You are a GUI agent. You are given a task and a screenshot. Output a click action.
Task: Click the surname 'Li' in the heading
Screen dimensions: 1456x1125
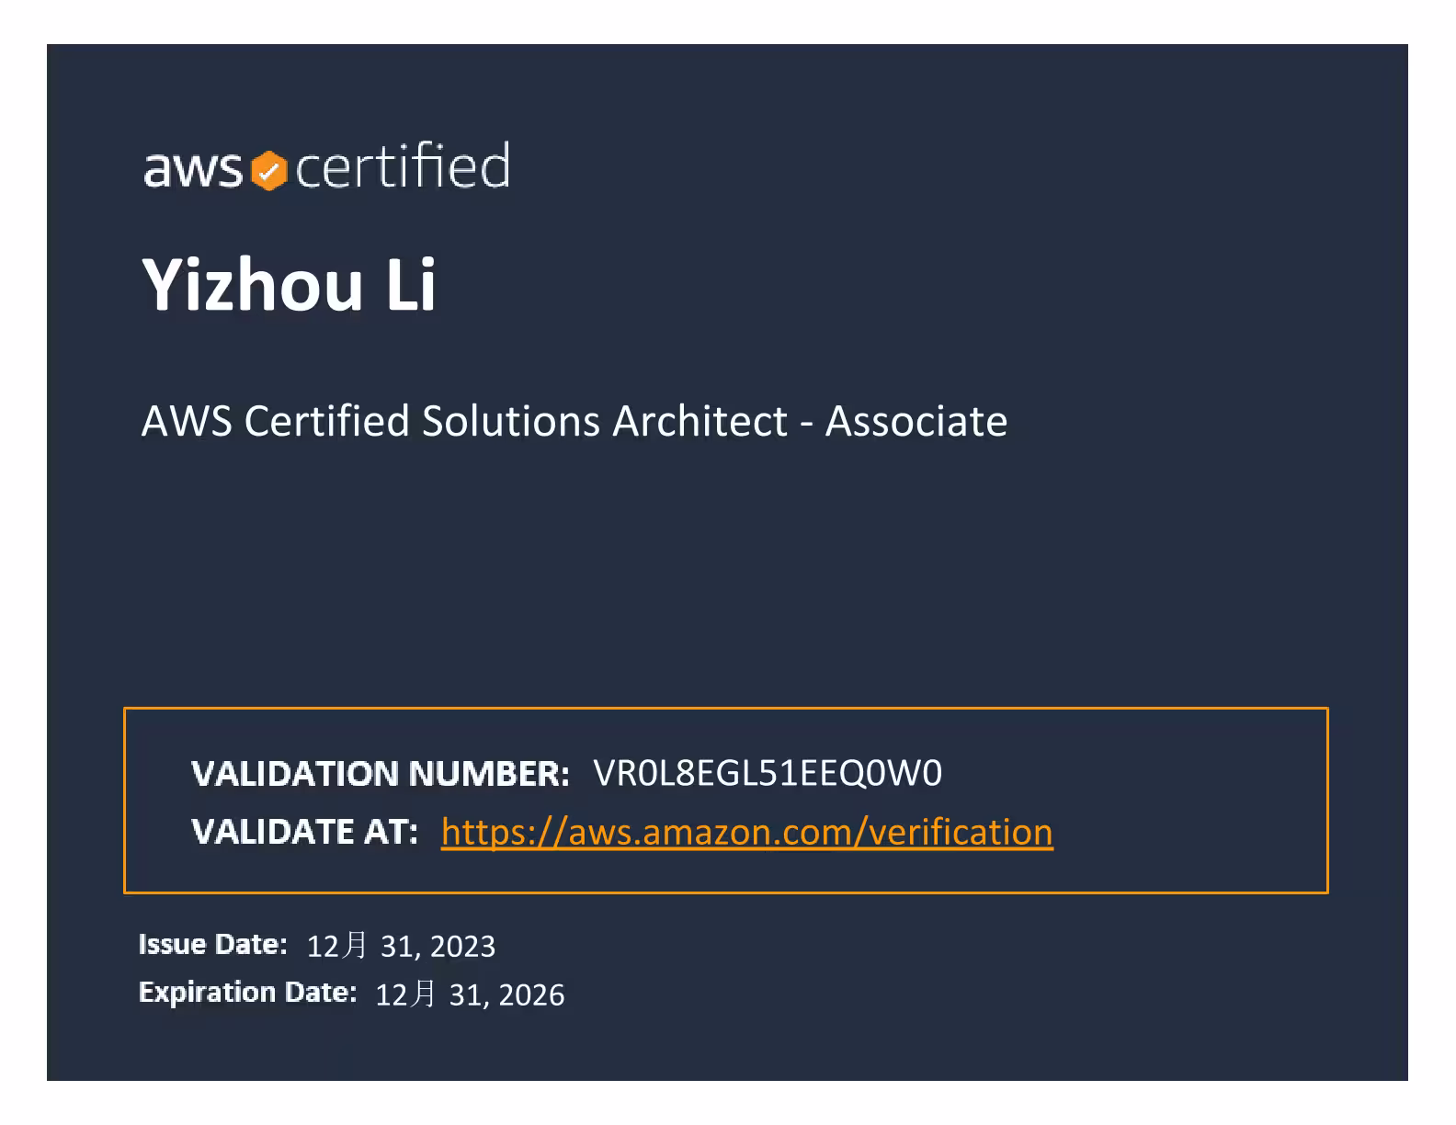click(410, 285)
